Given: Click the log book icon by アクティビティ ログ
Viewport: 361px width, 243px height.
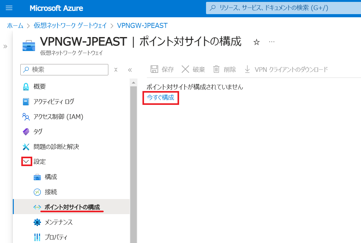Looking at the screenshot, I should point(26,101).
